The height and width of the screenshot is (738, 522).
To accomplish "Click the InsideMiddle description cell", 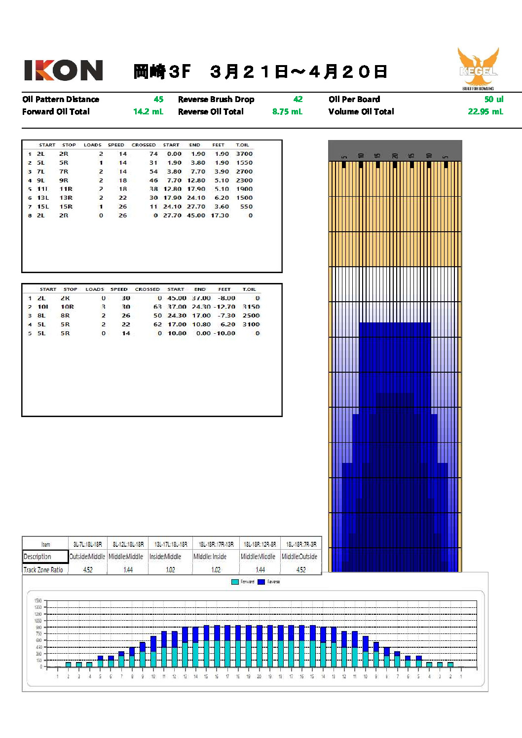I will (x=165, y=557).
